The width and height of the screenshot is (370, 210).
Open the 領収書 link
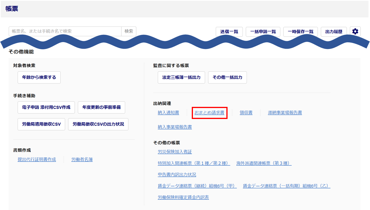click(246, 113)
